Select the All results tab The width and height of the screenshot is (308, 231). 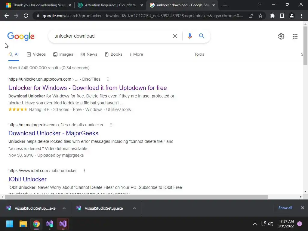click(x=14, y=54)
